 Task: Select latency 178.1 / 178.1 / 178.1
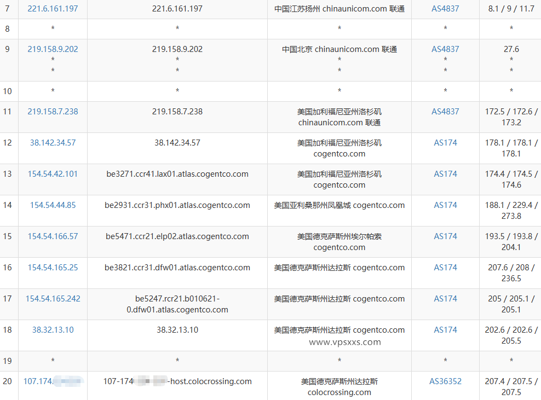click(511, 148)
